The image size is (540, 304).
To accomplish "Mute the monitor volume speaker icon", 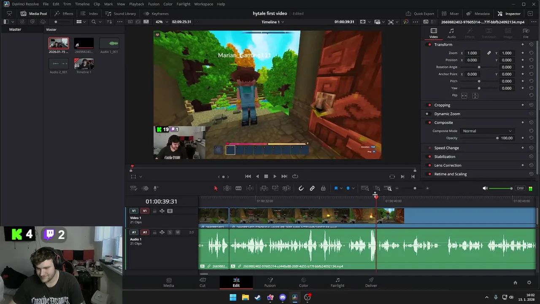I will [485, 188].
